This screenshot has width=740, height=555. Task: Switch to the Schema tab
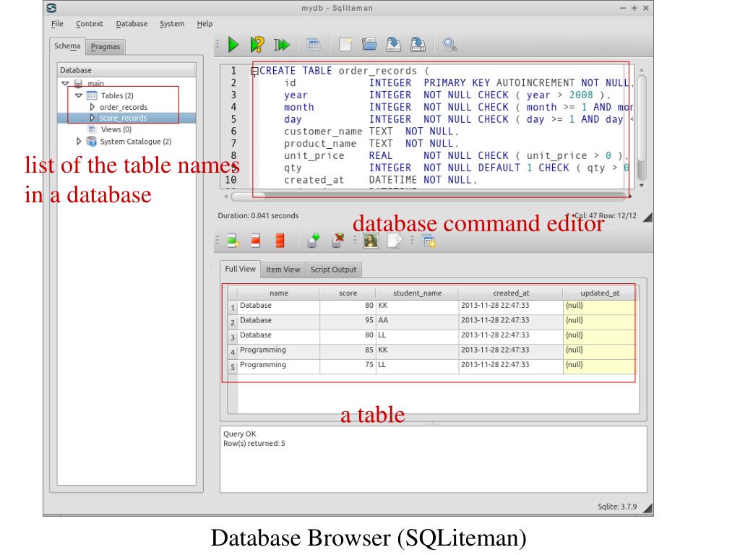point(67,46)
